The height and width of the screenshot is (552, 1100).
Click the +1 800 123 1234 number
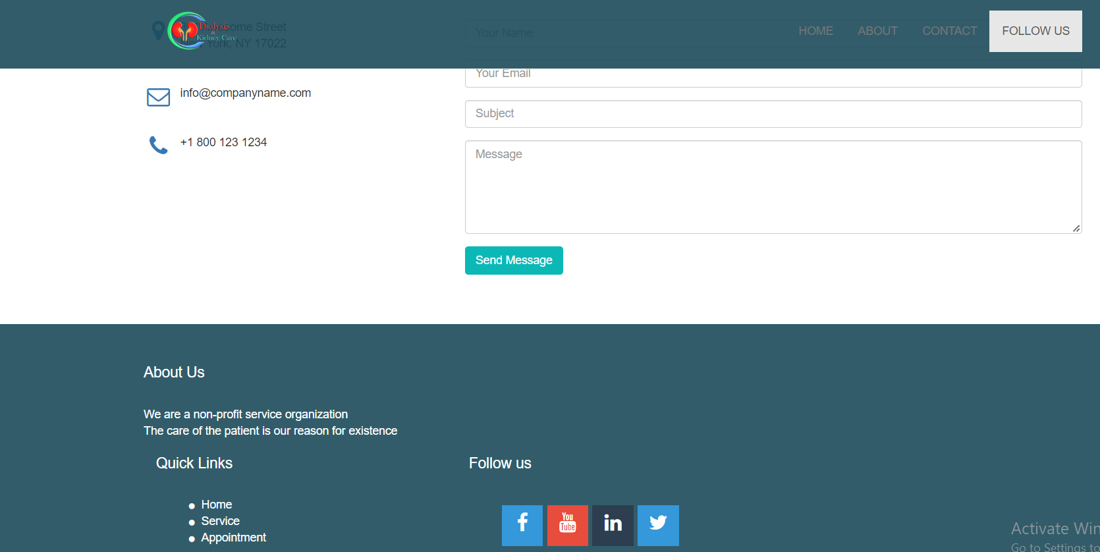223,142
